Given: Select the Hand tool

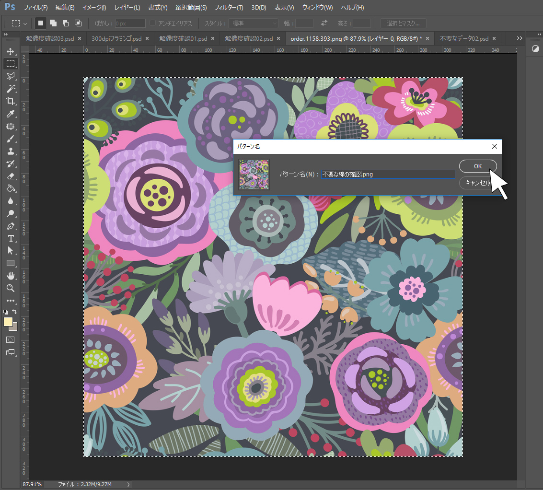Looking at the screenshot, I should pyautogui.click(x=11, y=276).
